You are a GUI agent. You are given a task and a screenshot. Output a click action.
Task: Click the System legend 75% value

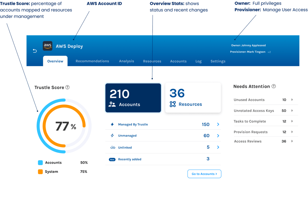pos(84,172)
